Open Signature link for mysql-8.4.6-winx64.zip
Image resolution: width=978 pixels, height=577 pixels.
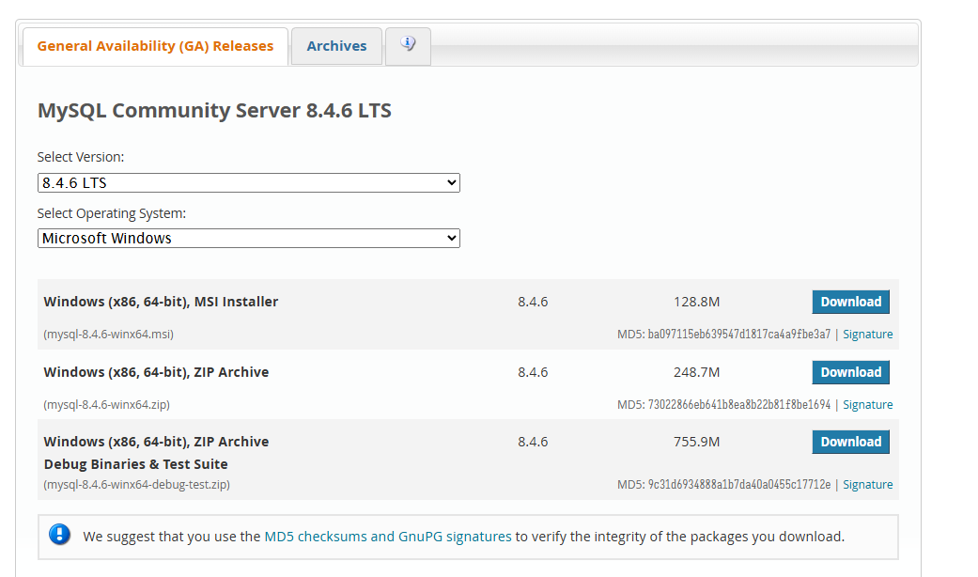pos(867,405)
